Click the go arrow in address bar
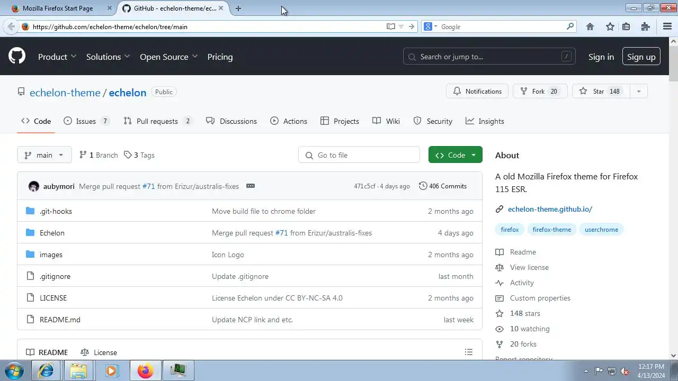This screenshot has height=381, width=678. [x=412, y=26]
